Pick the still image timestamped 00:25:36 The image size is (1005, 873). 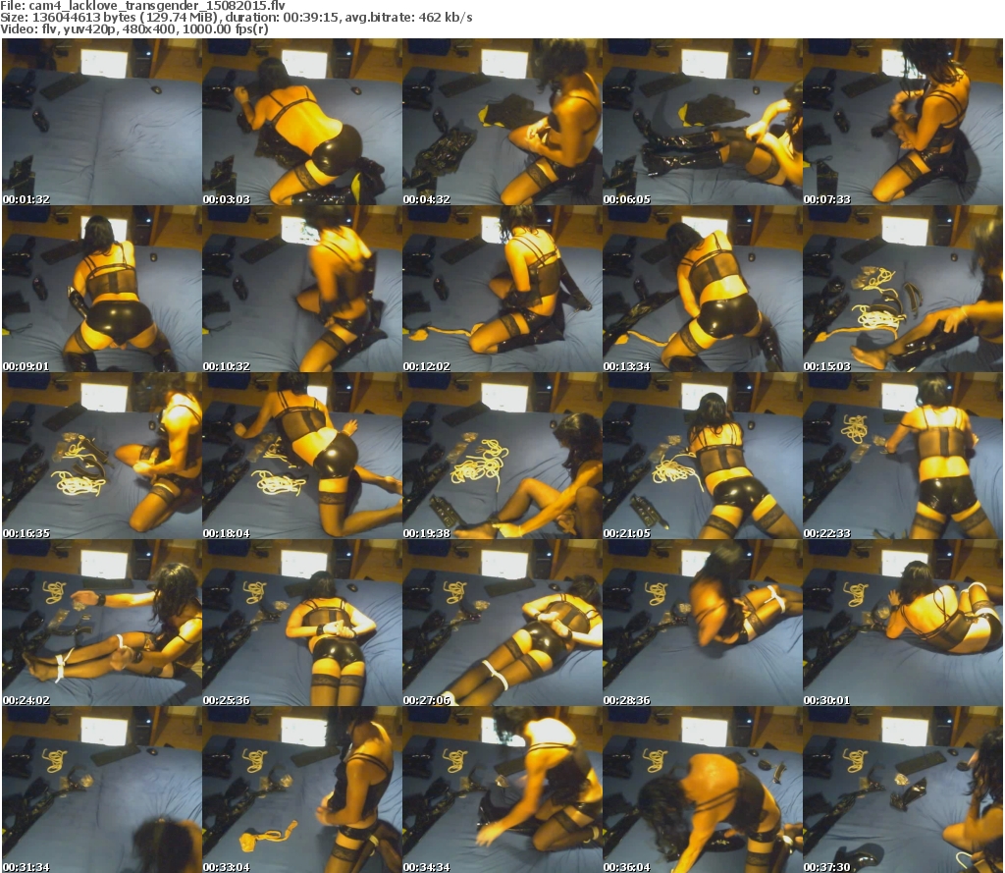pyautogui.click(x=302, y=623)
